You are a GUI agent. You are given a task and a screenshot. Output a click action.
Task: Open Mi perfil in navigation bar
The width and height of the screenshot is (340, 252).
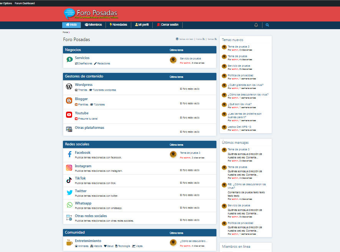point(142,25)
